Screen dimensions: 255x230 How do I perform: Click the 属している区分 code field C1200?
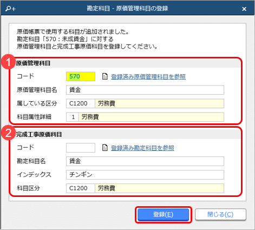pyautogui.click(x=81, y=103)
